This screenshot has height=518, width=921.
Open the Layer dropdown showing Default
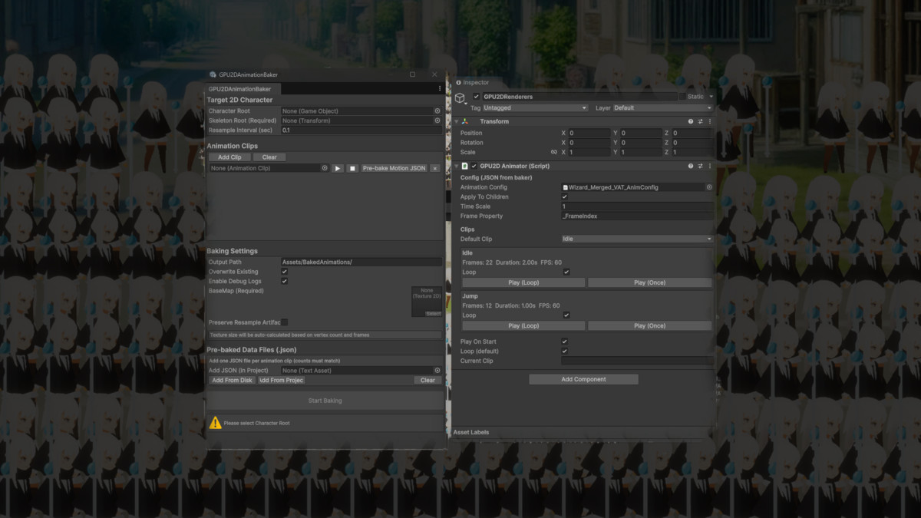663,108
